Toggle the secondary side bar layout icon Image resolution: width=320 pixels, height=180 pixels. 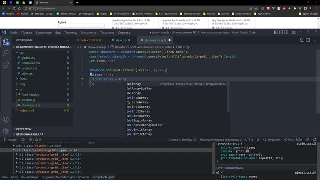[286, 32]
